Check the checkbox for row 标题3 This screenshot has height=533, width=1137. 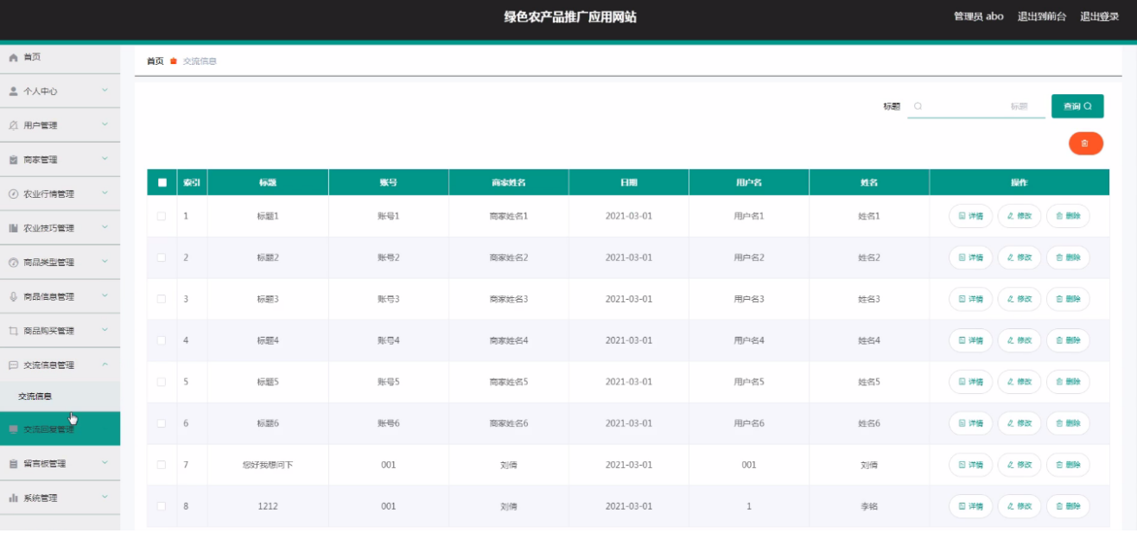pyautogui.click(x=162, y=299)
